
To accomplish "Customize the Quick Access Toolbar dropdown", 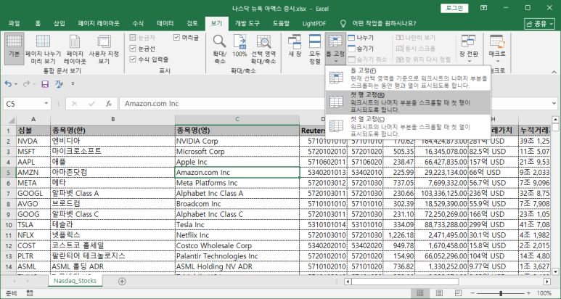I will [73, 84].
